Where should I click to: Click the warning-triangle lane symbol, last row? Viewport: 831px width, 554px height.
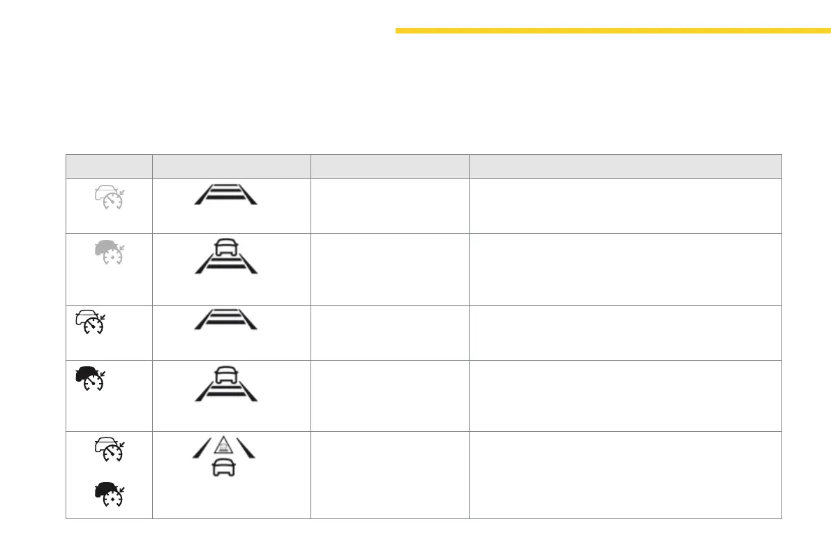[225, 454]
